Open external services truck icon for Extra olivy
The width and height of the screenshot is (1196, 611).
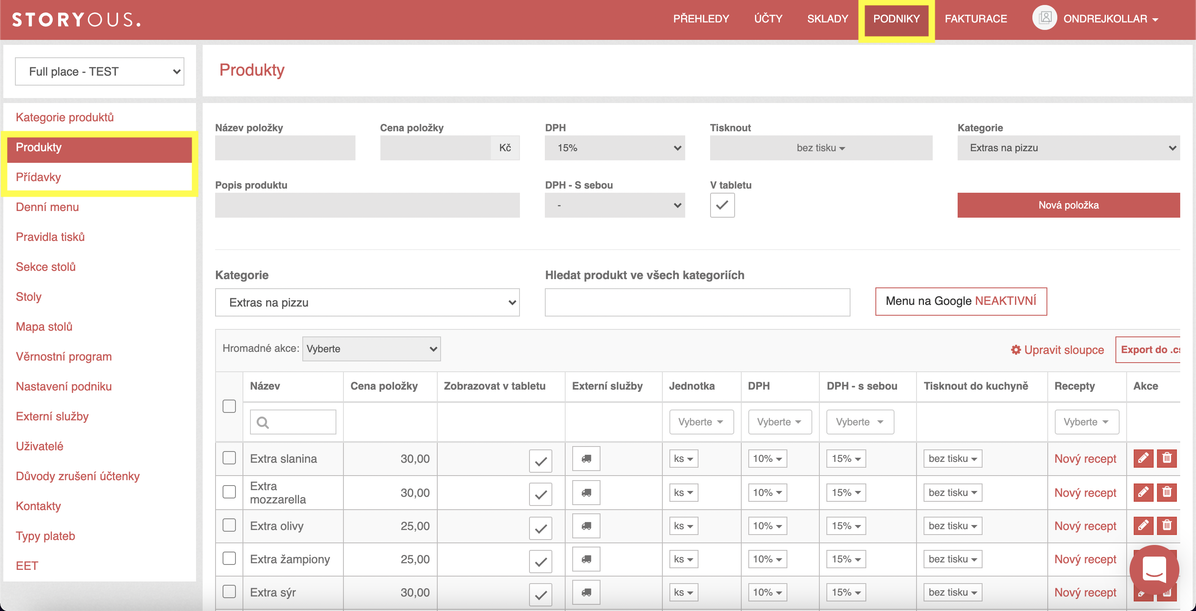coord(586,526)
